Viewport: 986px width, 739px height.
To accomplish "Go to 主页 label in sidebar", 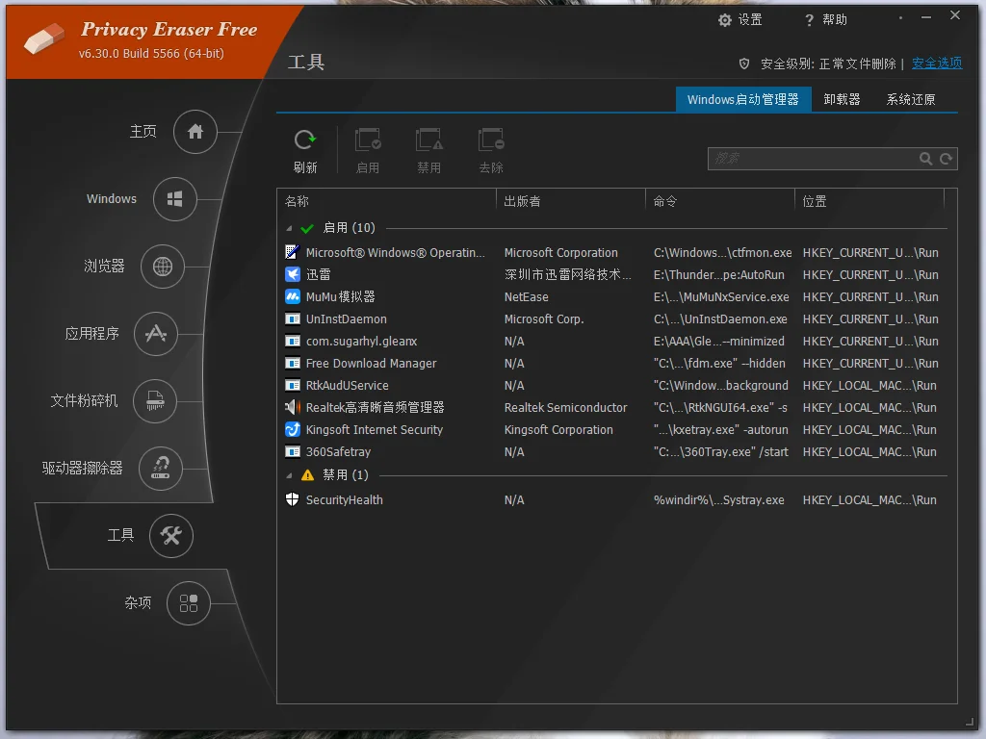I will [143, 131].
